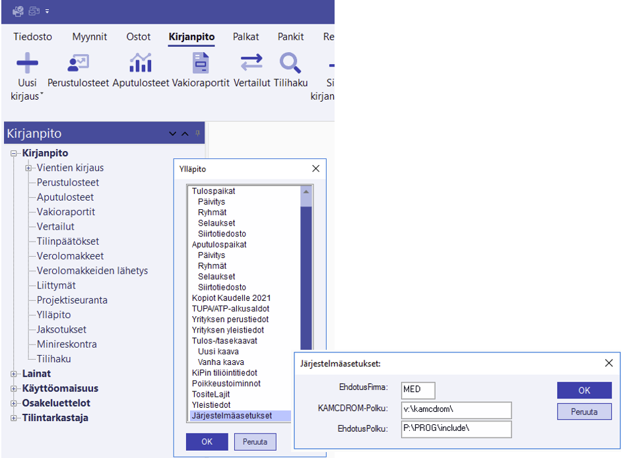Switch to the Myynnit tab
This screenshot has width=621, height=458.
(89, 37)
